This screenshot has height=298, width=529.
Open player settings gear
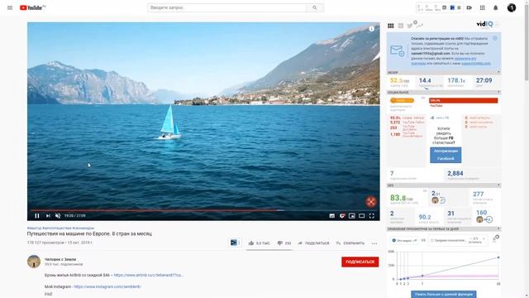coord(342,215)
